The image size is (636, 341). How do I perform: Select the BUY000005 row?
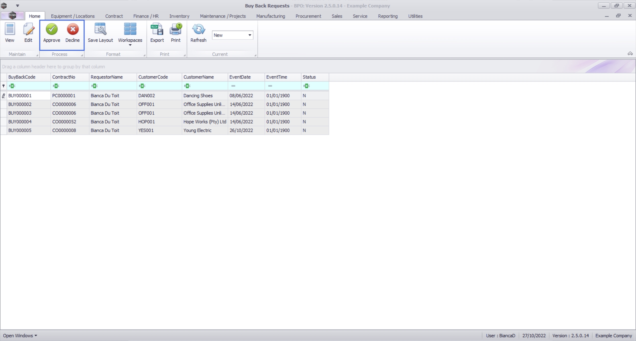click(165, 130)
